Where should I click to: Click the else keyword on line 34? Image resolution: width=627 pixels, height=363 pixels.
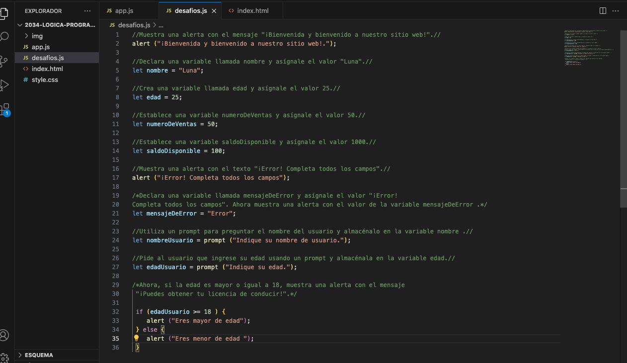tap(150, 330)
